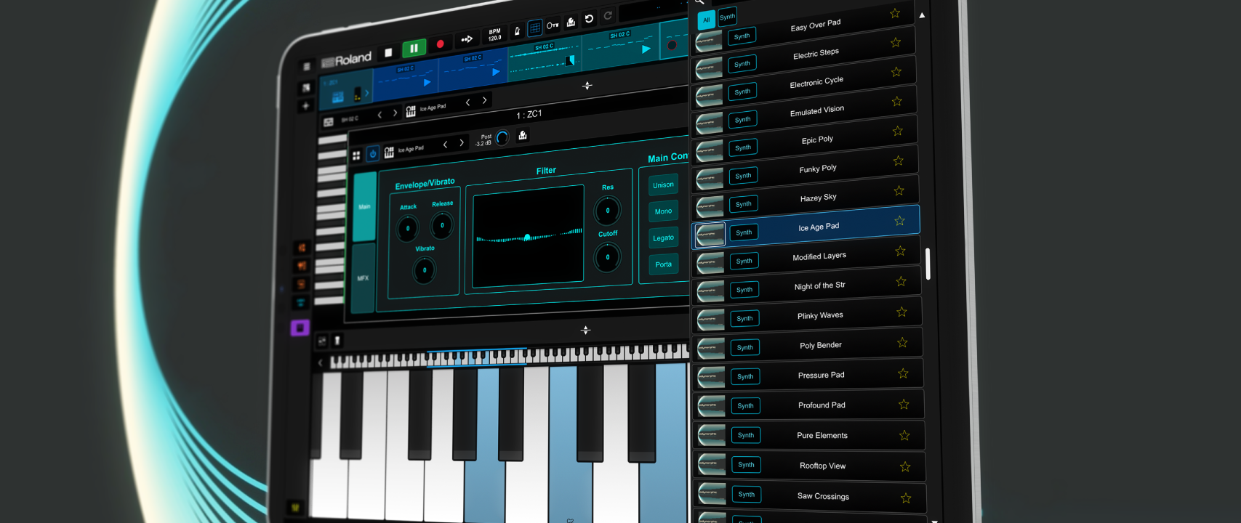Click the keyboard preset icon in plugin header
Image resolution: width=1241 pixels, height=523 pixels.
click(x=389, y=152)
